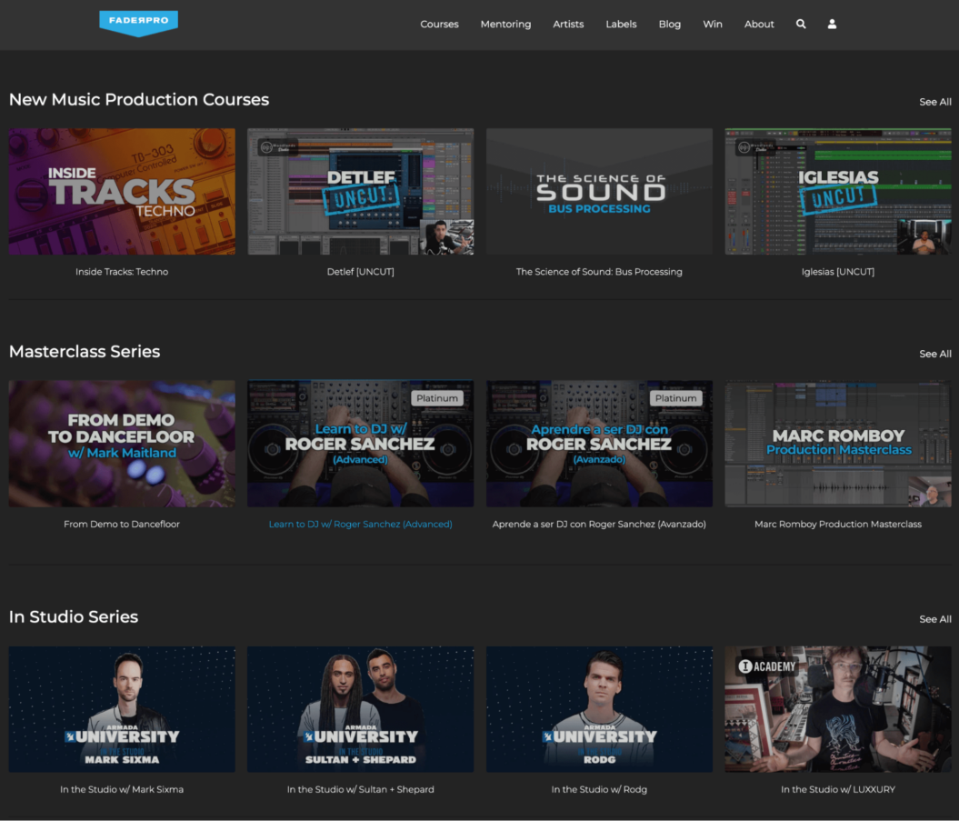Click the 'Inside Tracks: Techno' title link
959x821 pixels.
click(x=122, y=272)
